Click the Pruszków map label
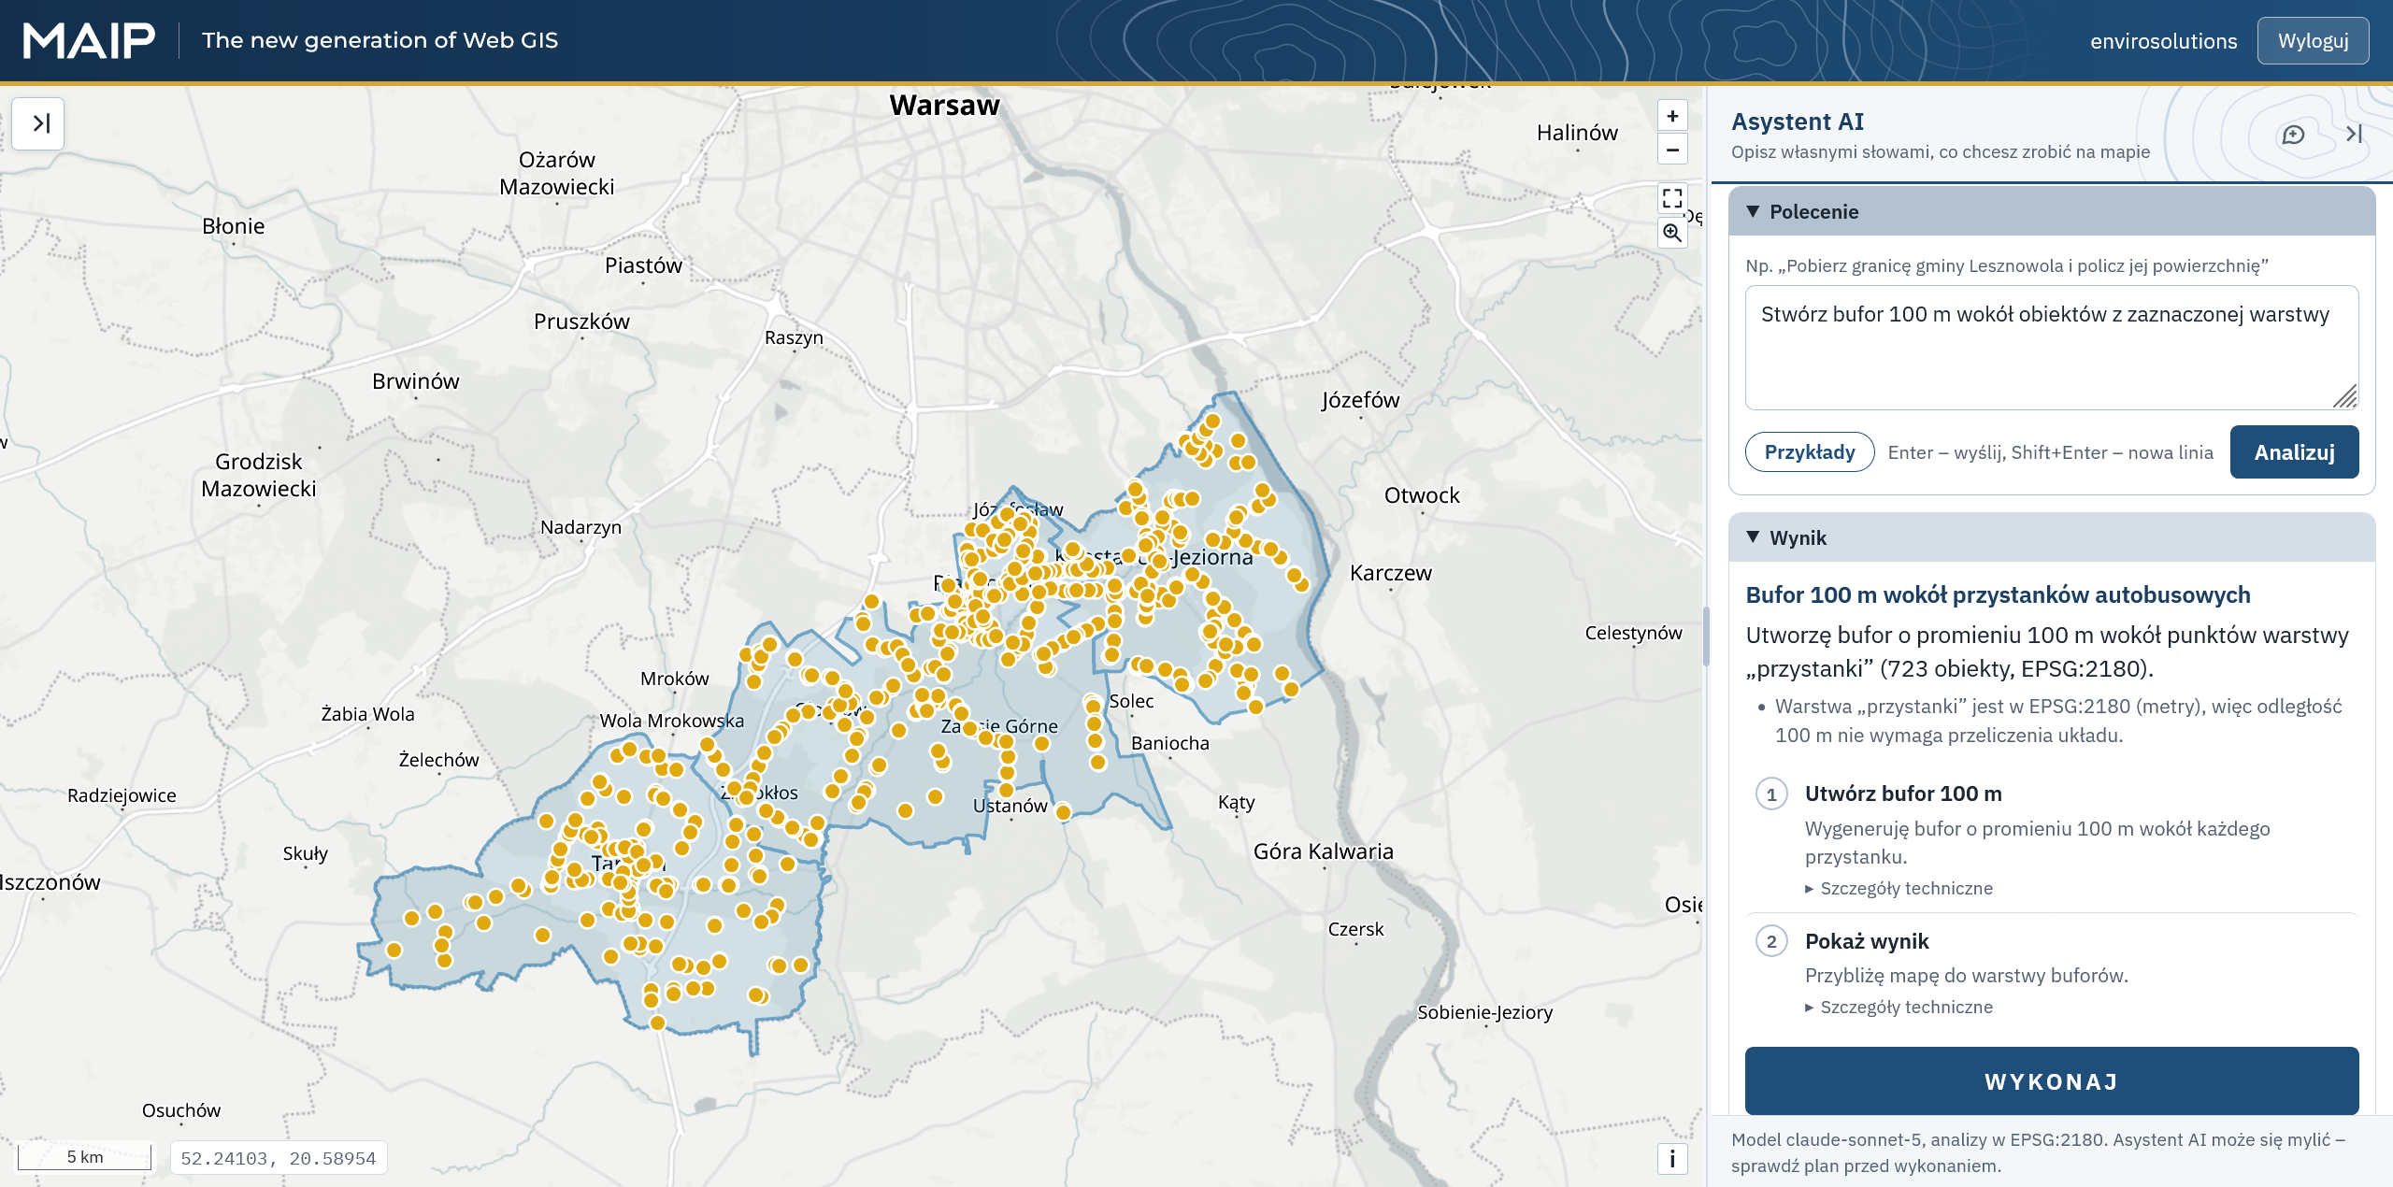Viewport: 2393px width, 1187px height. [x=581, y=322]
